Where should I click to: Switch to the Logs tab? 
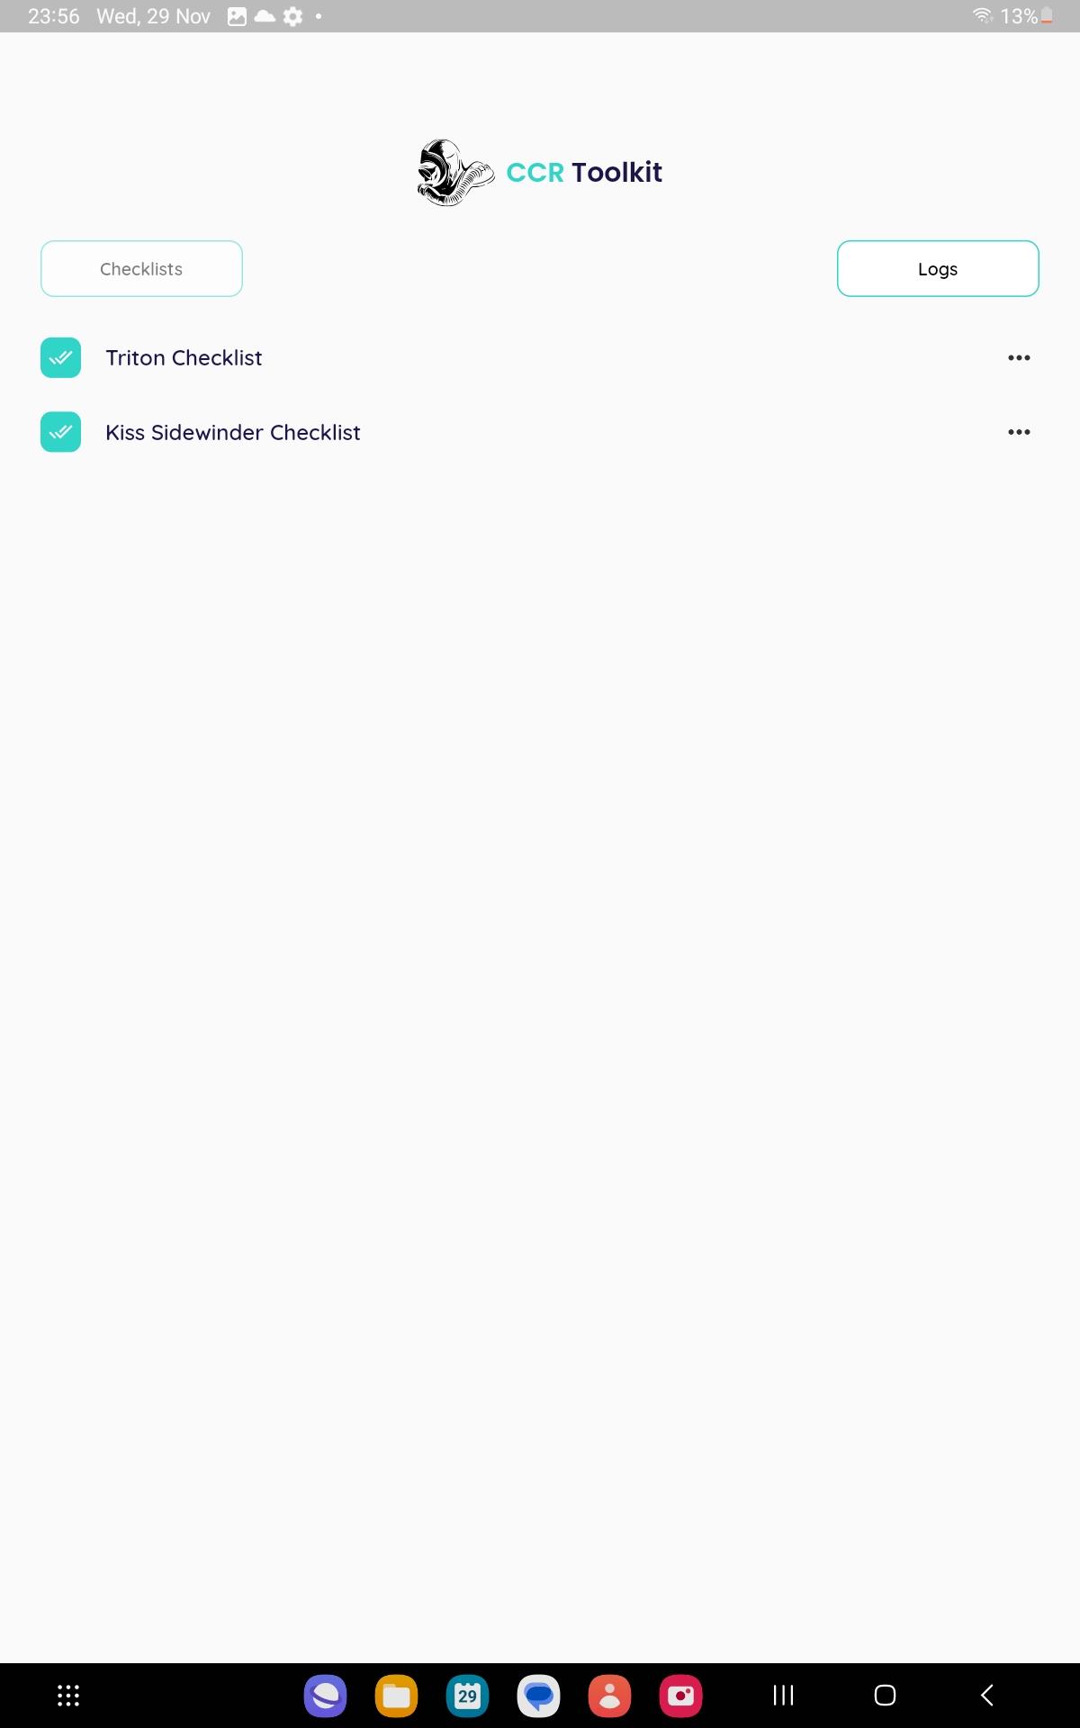(938, 268)
